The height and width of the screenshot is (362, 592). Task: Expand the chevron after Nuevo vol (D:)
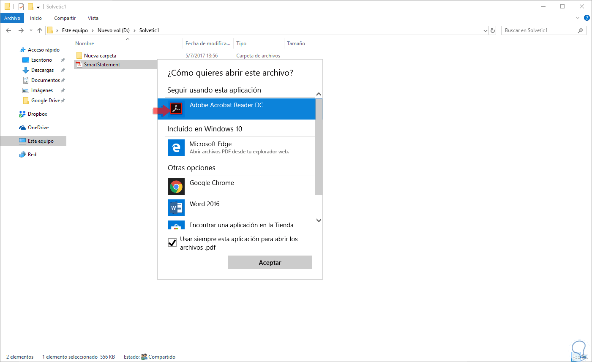134,30
